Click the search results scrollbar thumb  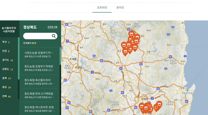click(x=60, y=56)
